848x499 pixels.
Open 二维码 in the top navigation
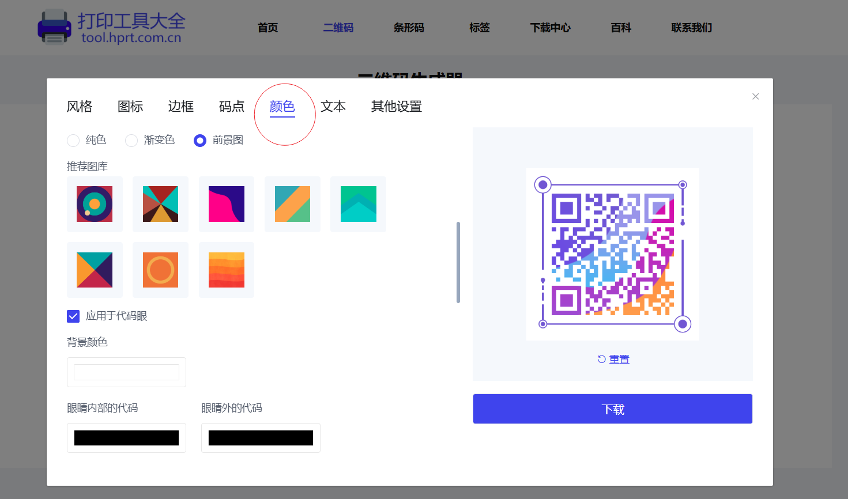[338, 28]
